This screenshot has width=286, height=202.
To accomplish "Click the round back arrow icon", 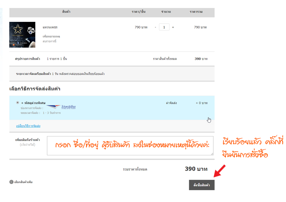I will [x=11, y=182].
